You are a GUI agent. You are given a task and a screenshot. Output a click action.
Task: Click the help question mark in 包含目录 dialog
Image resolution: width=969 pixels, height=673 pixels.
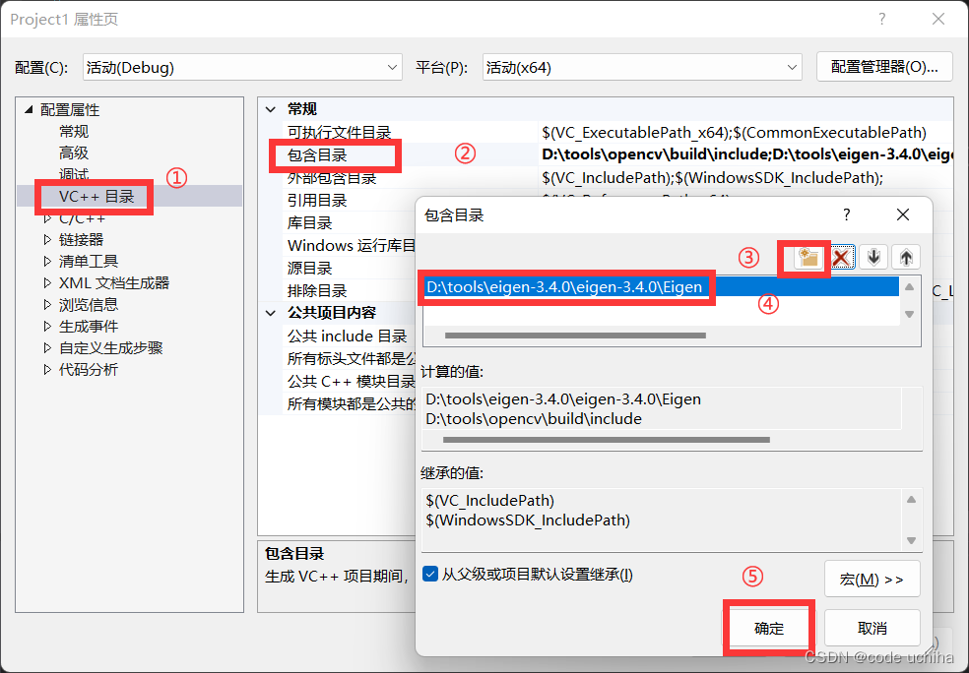[845, 214]
